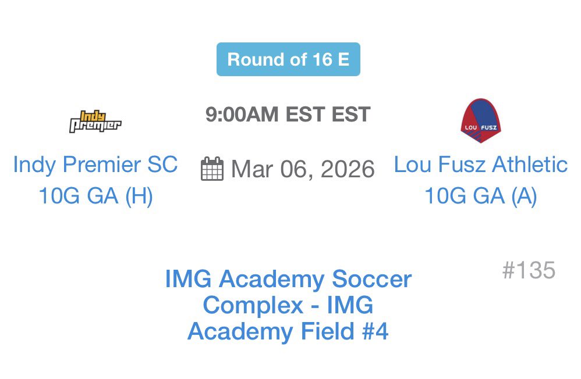The width and height of the screenshot is (581, 379).
Task: Click Indy Premier's 10G GA age group text
Action: pyautogui.click(x=79, y=195)
